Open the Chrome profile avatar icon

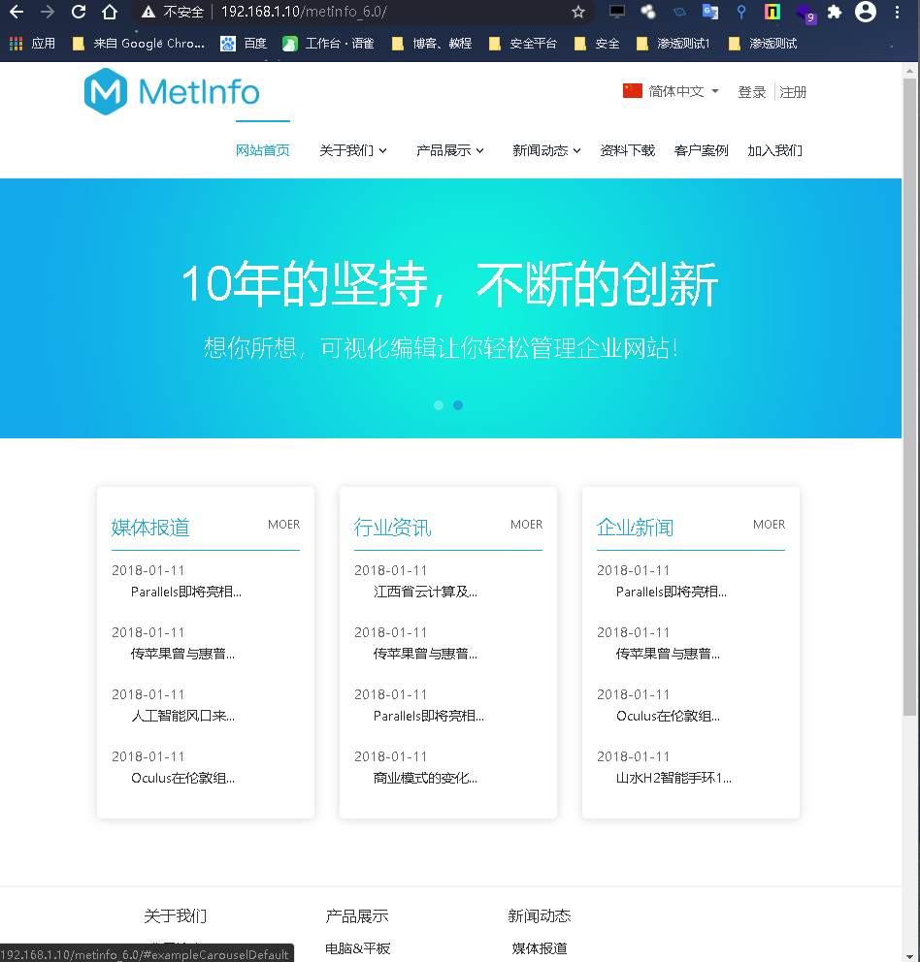click(865, 12)
